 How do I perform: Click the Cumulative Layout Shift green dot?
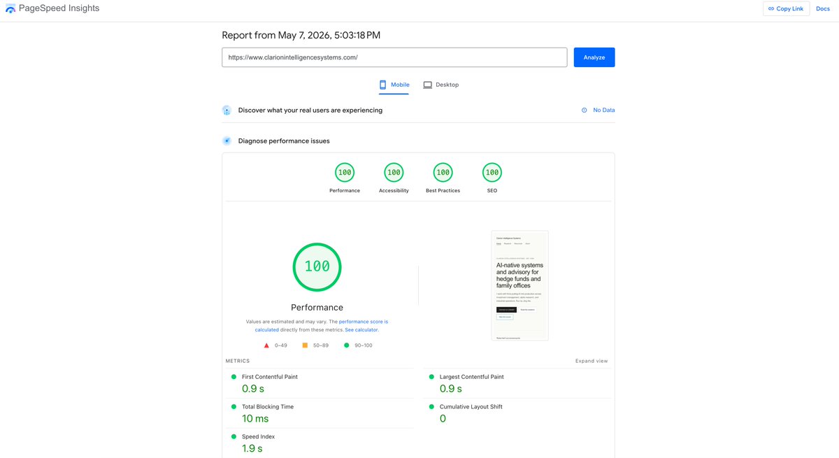431,407
